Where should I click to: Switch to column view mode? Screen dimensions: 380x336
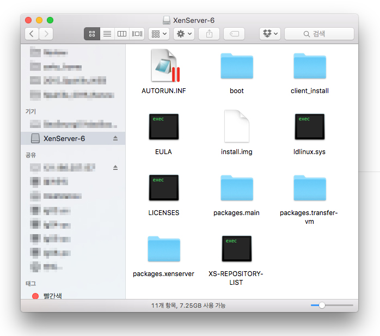point(122,34)
